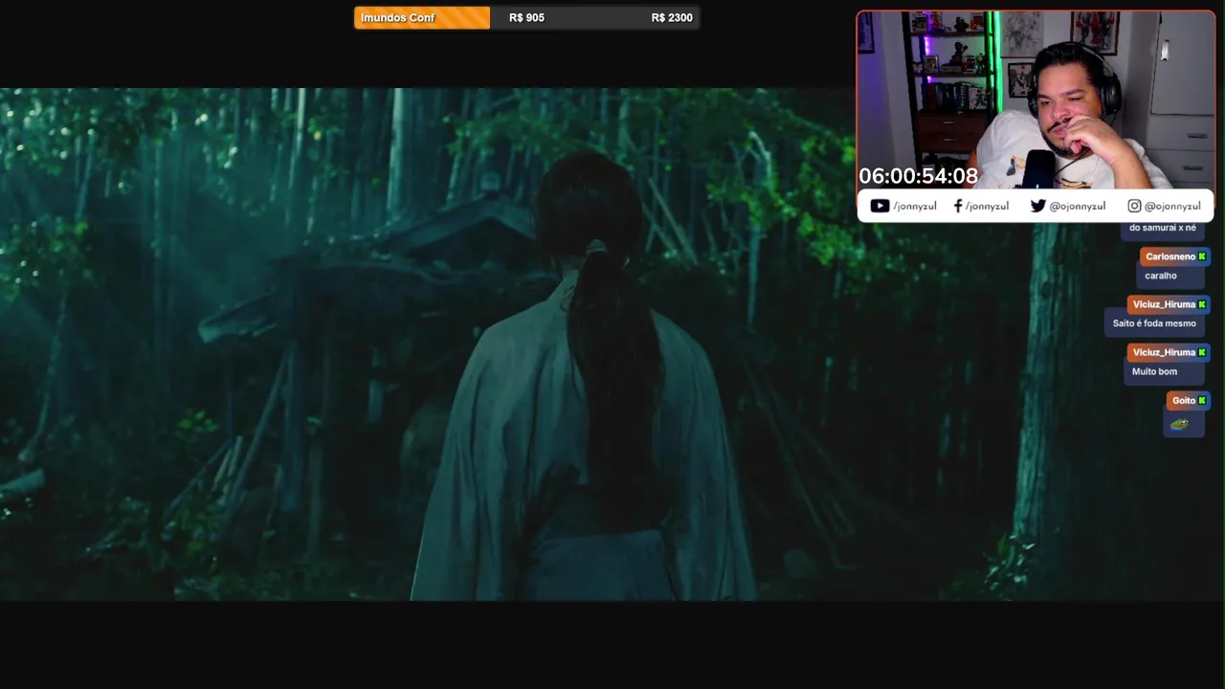The width and height of the screenshot is (1225, 689).
Task: Click the chat message 'Muito bom'
Action: pyautogui.click(x=1154, y=371)
